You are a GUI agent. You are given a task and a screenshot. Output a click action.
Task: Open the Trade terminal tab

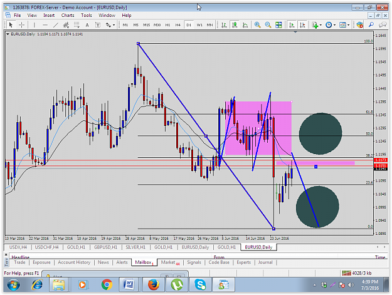[x=19, y=262]
